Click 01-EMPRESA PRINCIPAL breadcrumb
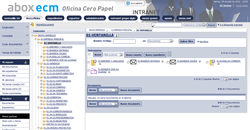Viewport: 250px width, 130px height. pyautogui.click(x=122, y=30)
